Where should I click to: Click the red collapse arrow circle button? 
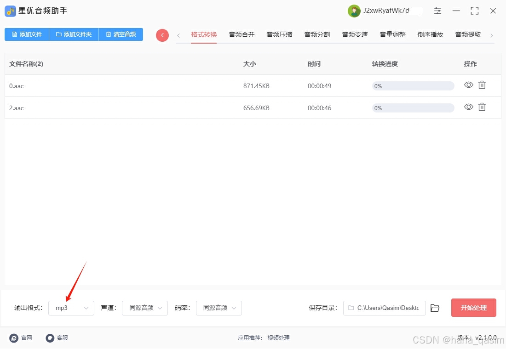(x=162, y=35)
